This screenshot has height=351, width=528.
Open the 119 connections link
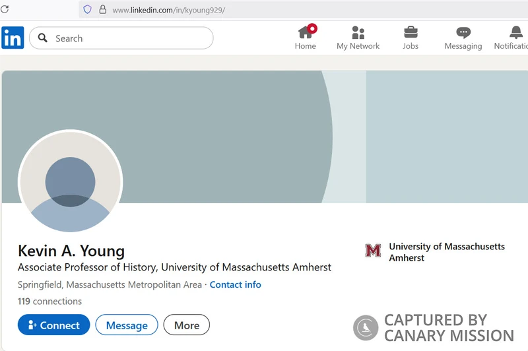coord(50,302)
